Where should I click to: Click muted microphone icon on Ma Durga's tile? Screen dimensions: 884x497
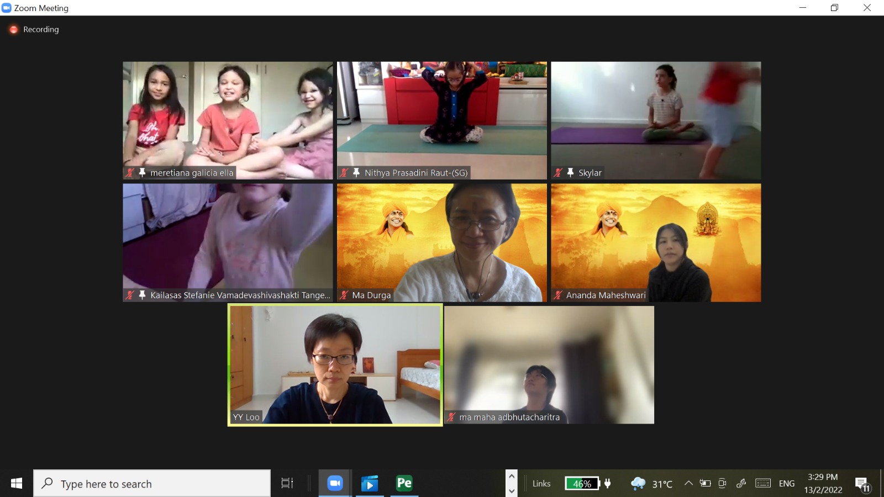tap(344, 295)
